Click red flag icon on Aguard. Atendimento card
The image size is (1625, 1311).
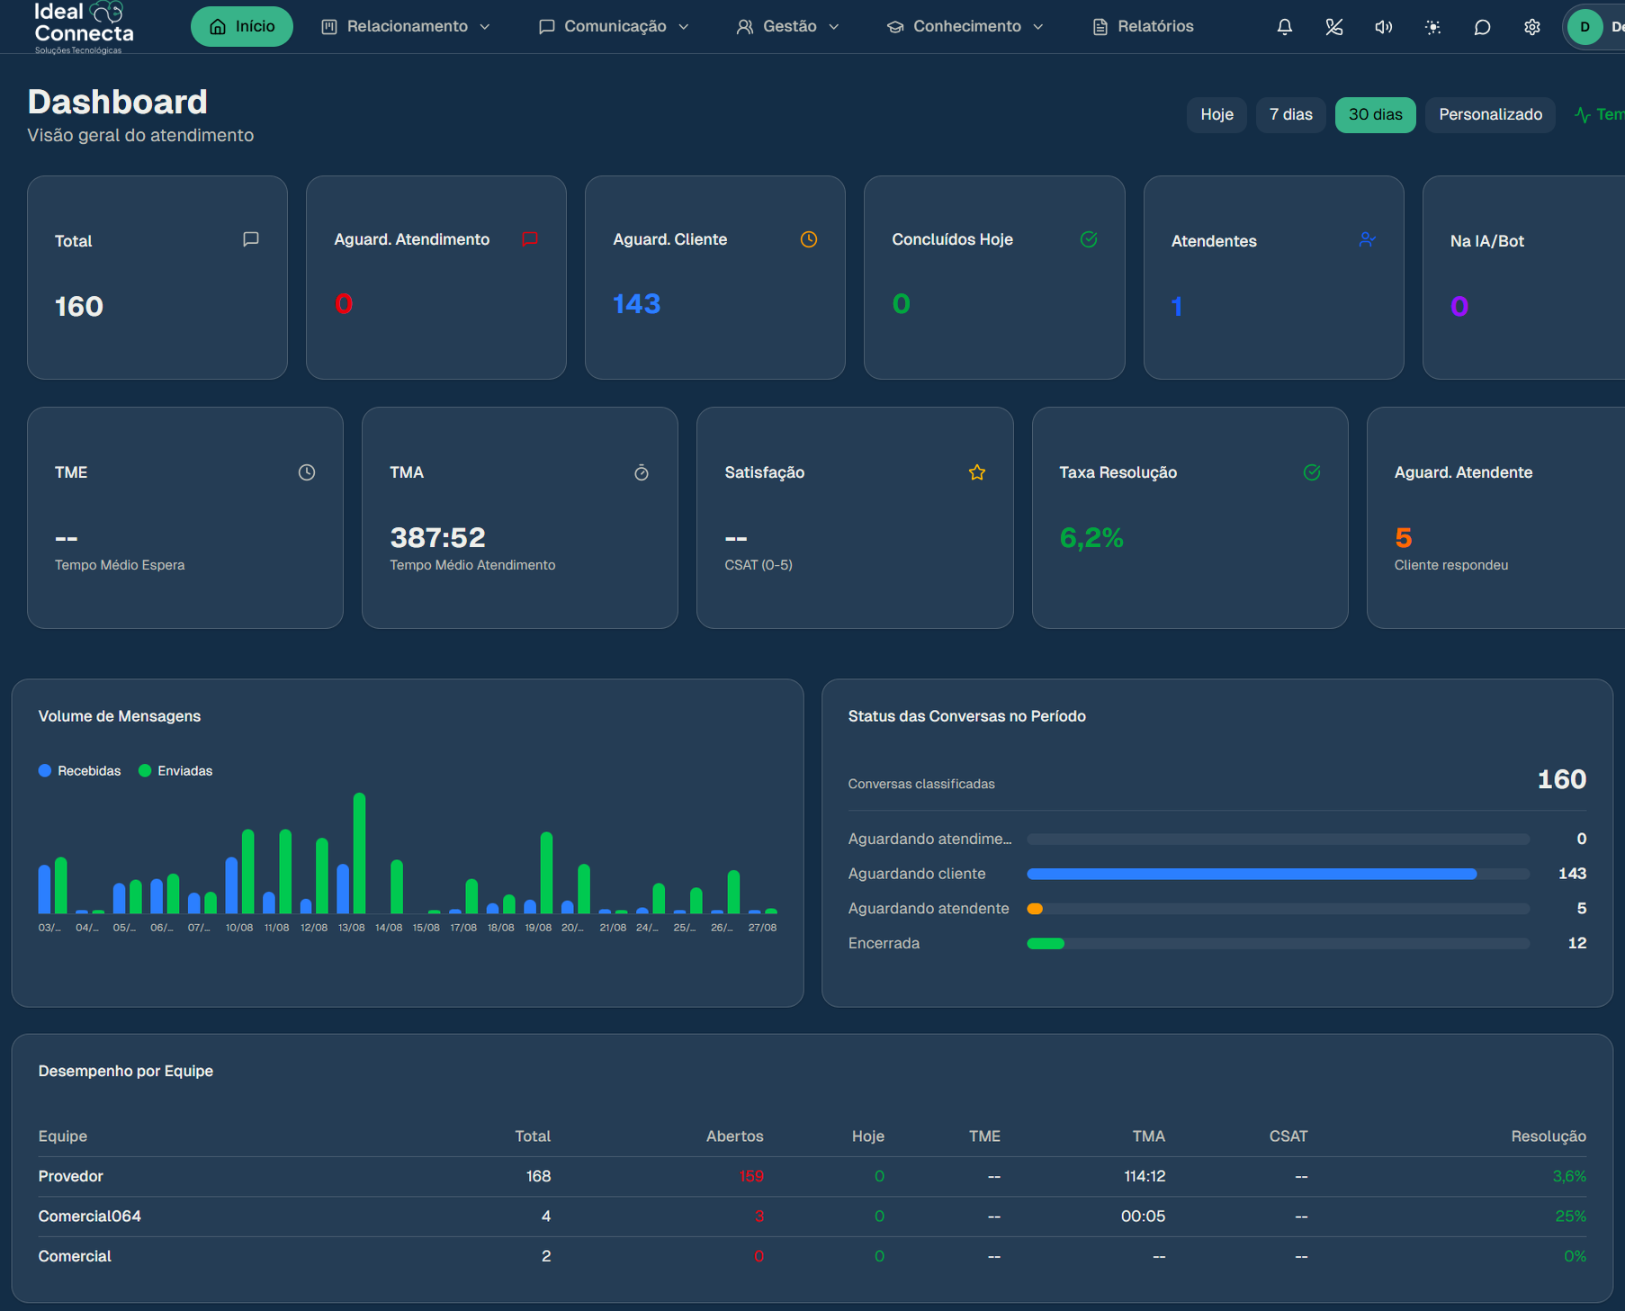click(x=530, y=239)
